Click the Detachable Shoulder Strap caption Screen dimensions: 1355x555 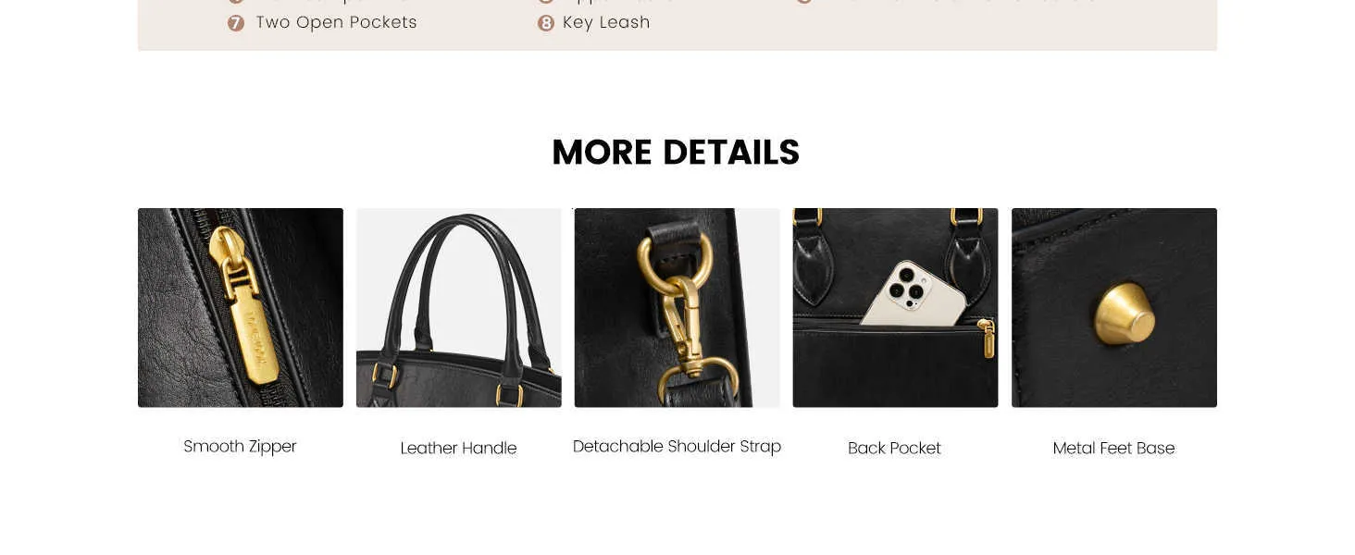[677, 447]
